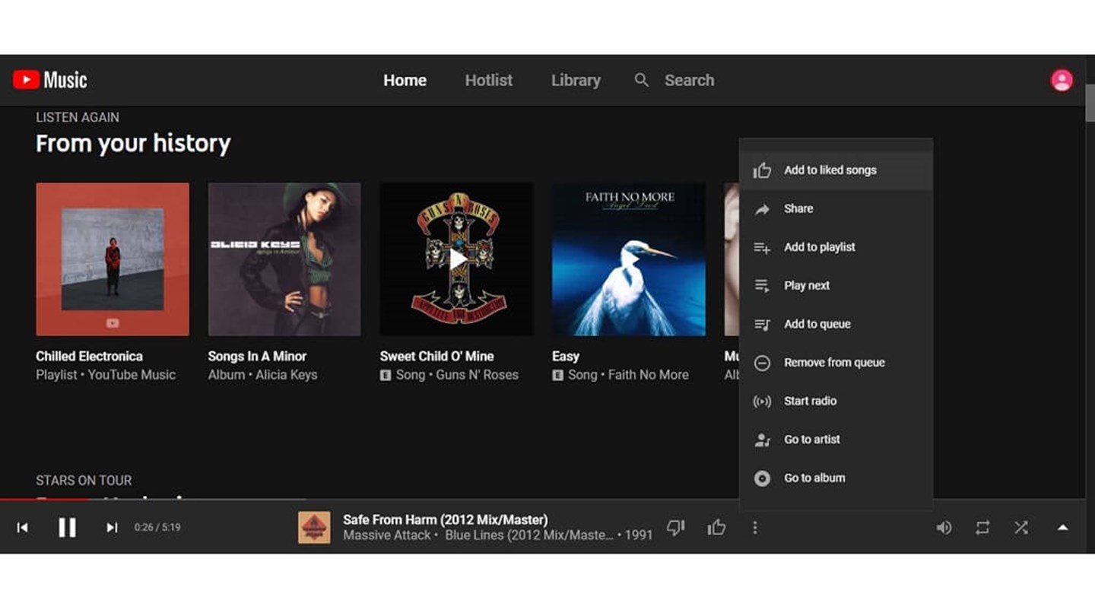Click the YouTube Music logo
This screenshot has width=1095, height=616.
click(x=49, y=79)
